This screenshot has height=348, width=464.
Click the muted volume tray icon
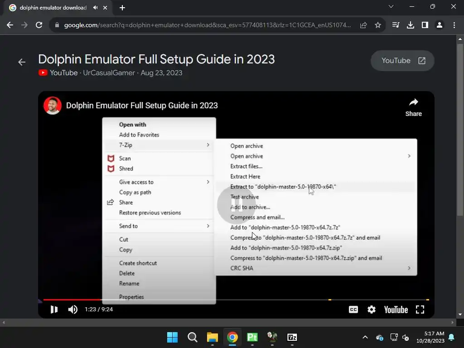[406, 337]
